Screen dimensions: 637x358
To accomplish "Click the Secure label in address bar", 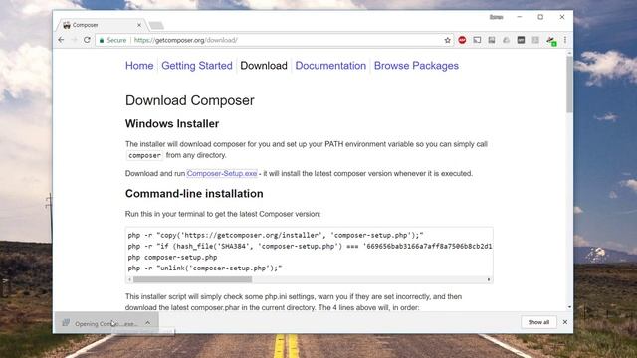I will (116, 40).
